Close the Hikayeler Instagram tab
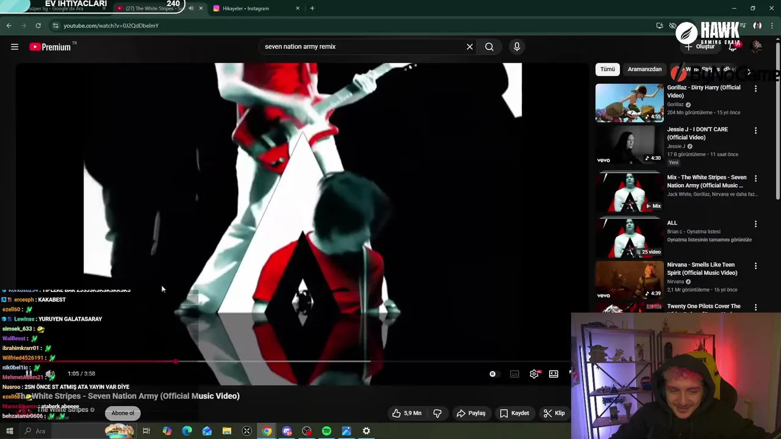 pos(298,9)
